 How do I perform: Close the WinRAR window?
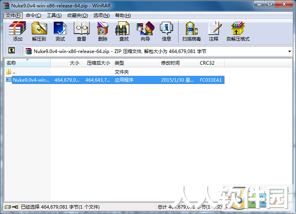284,4
